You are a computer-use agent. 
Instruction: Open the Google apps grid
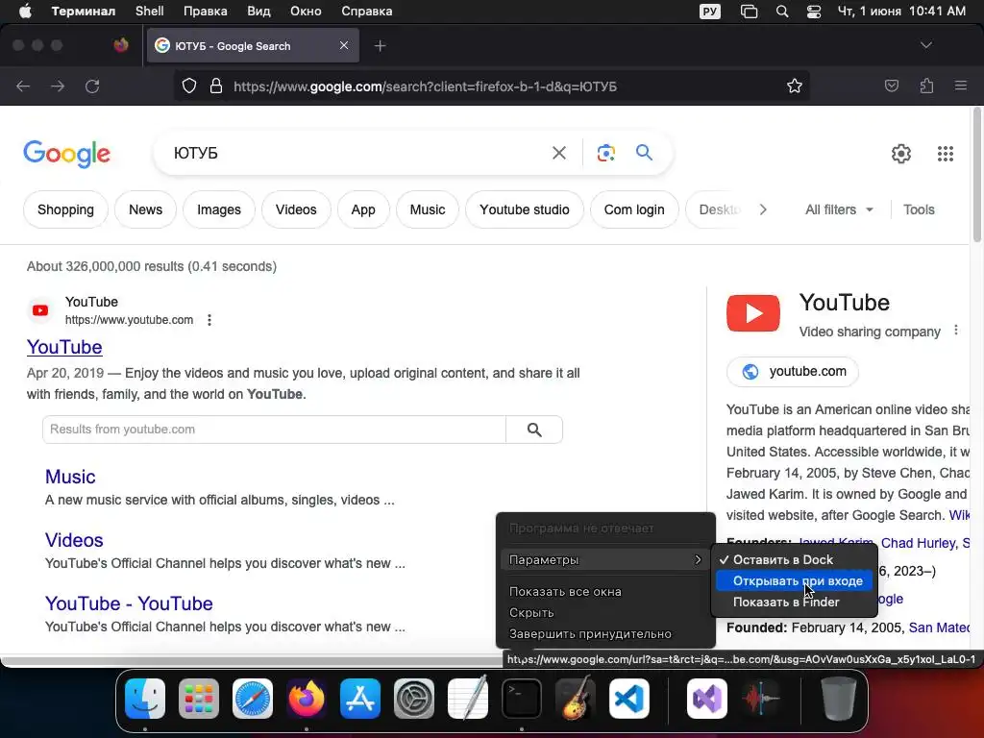946,153
